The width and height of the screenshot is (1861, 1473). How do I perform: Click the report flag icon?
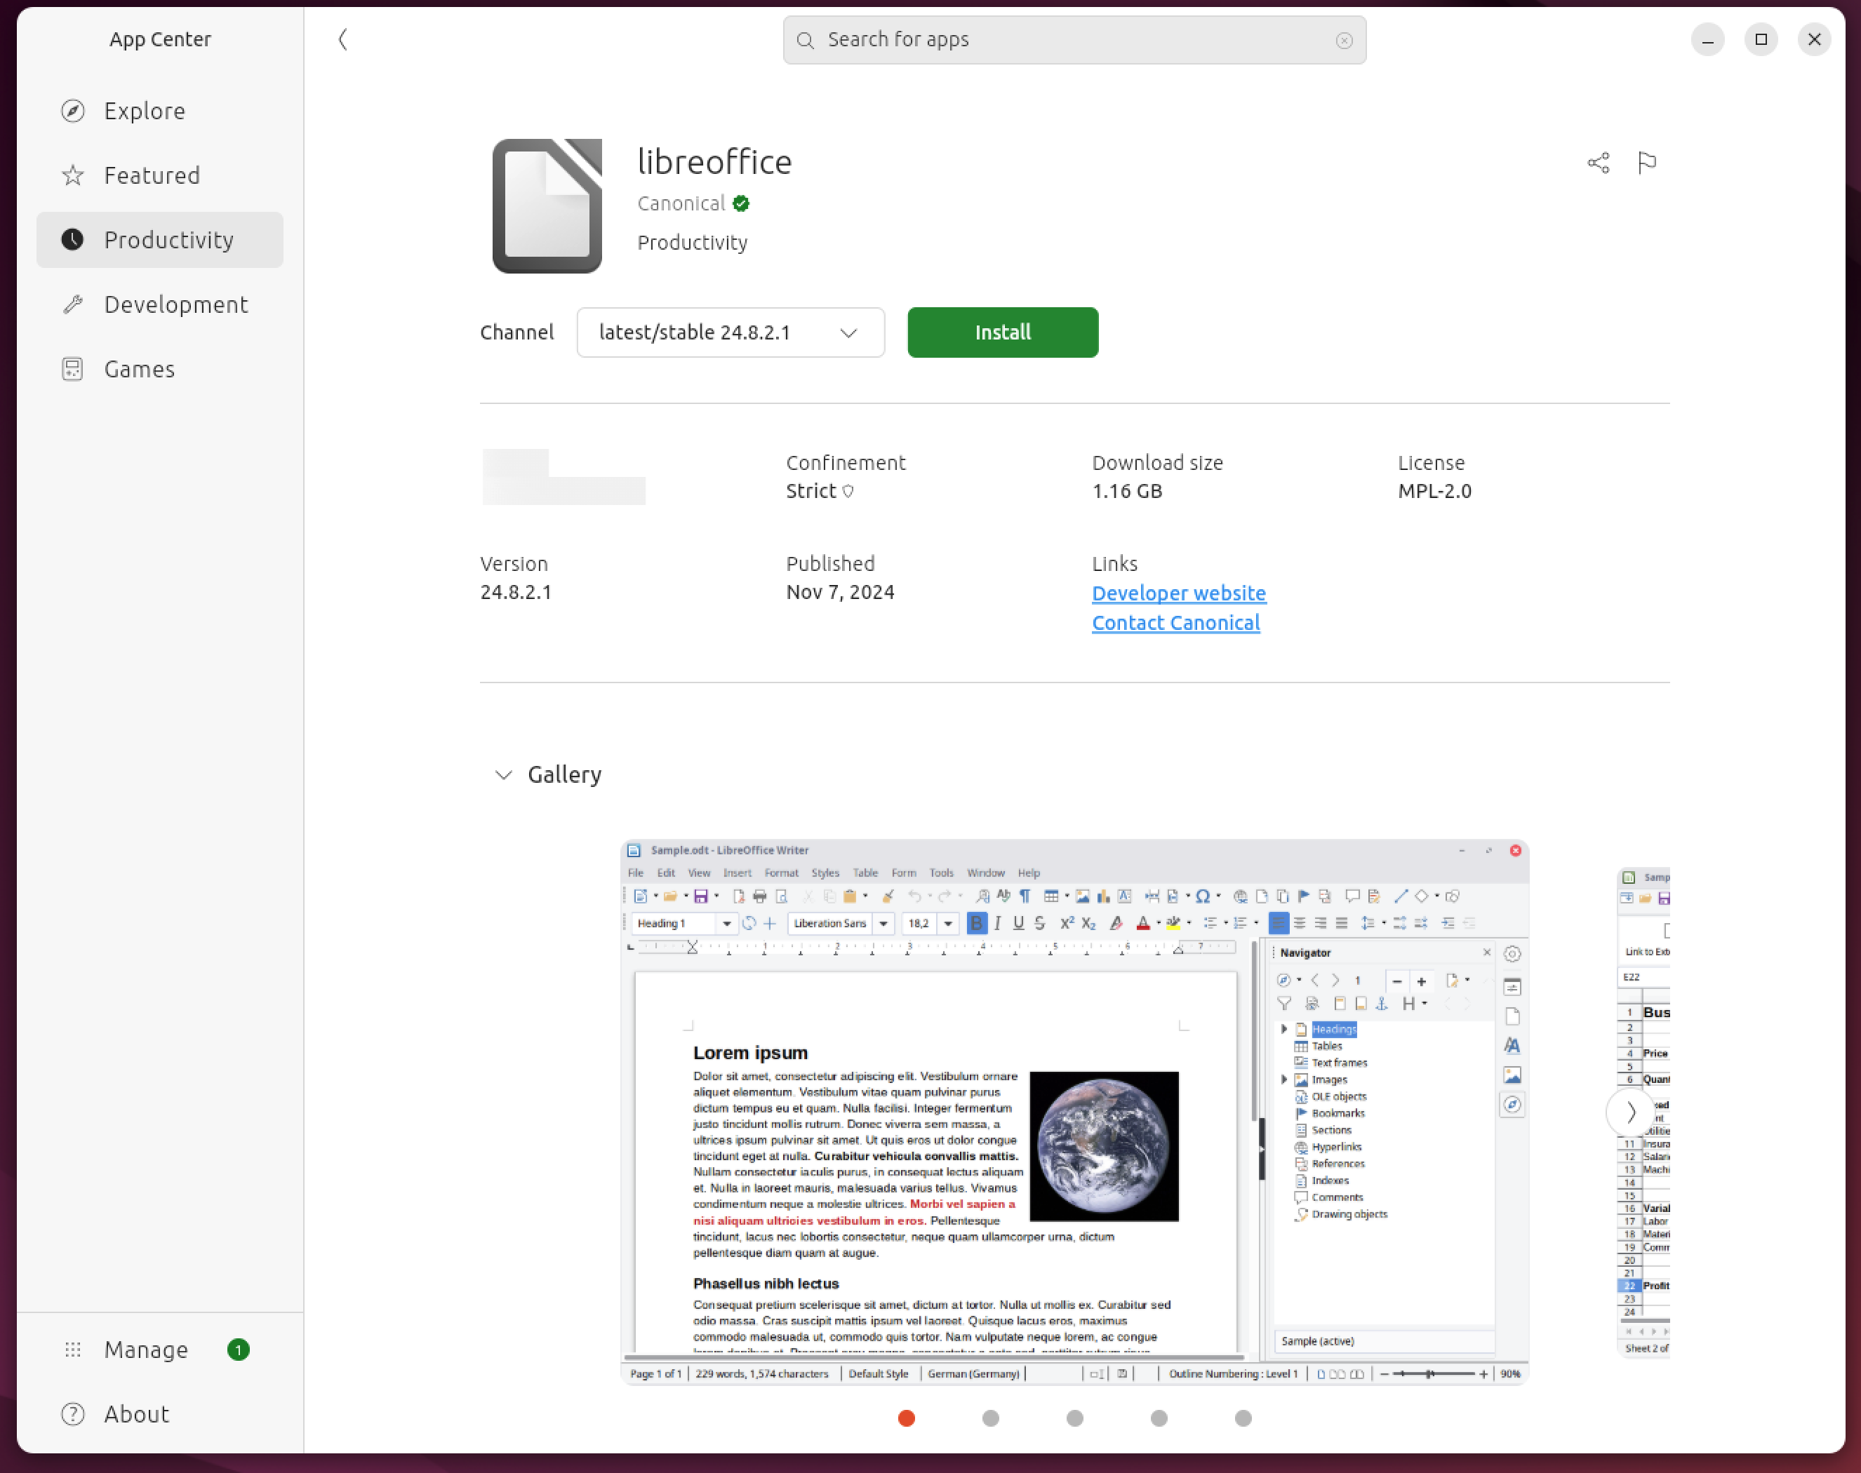click(1646, 163)
